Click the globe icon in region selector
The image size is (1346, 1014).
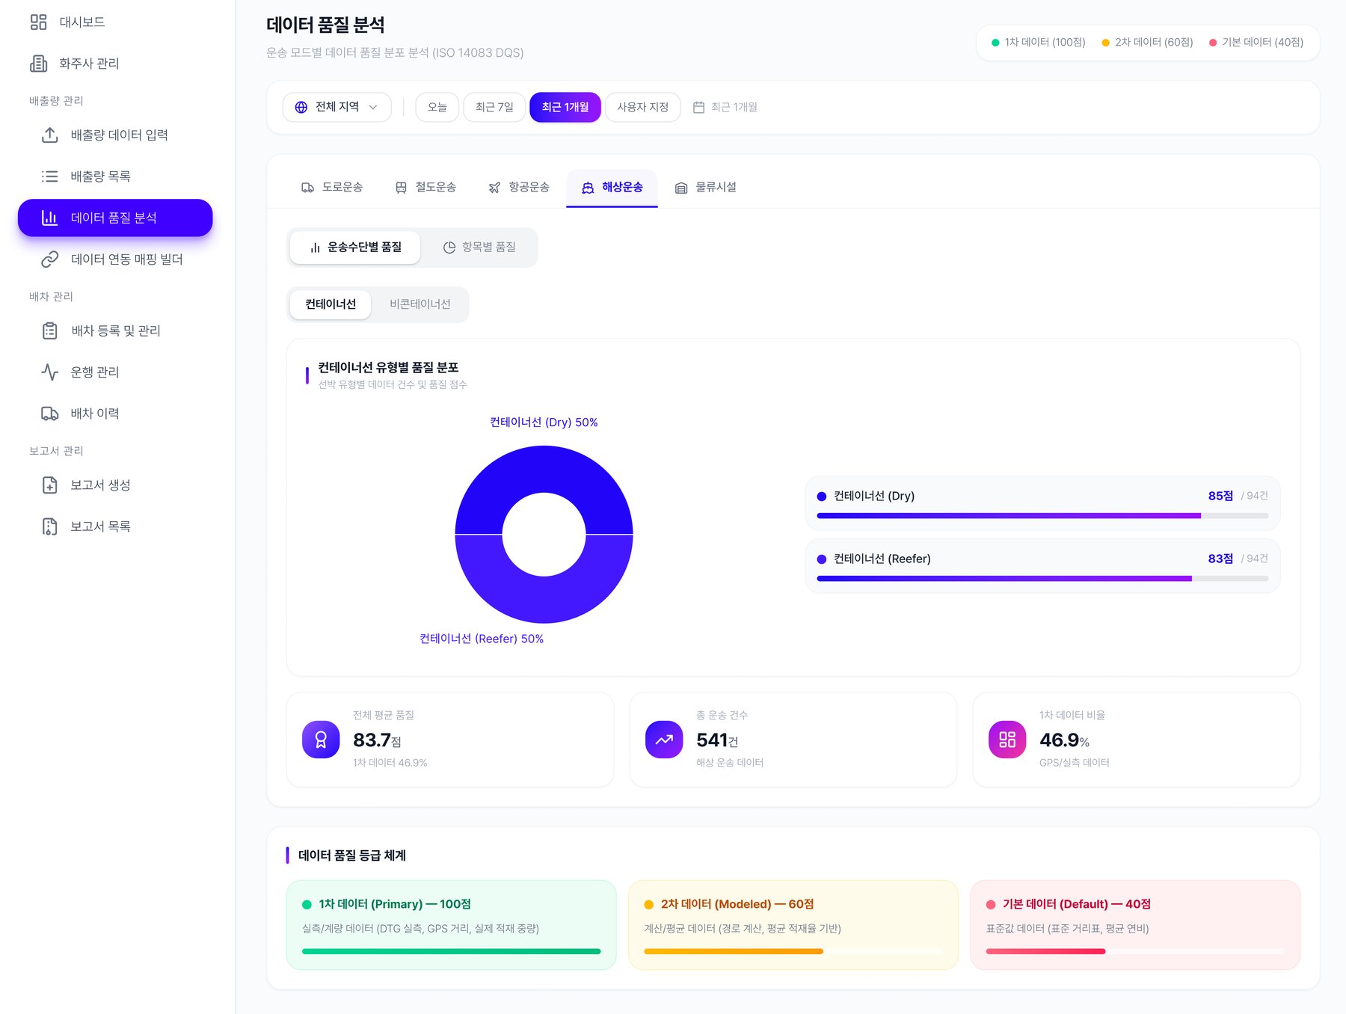[x=301, y=107]
